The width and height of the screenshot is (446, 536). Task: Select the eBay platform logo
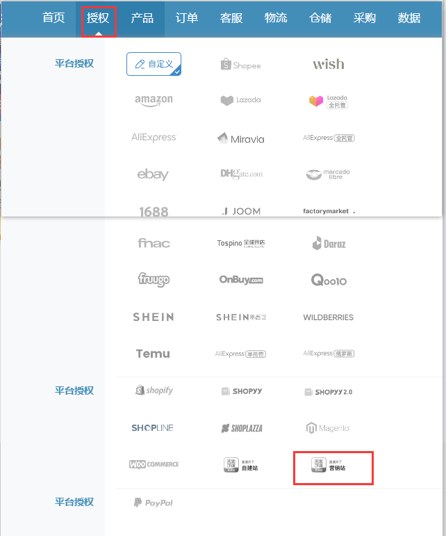point(153,174)
